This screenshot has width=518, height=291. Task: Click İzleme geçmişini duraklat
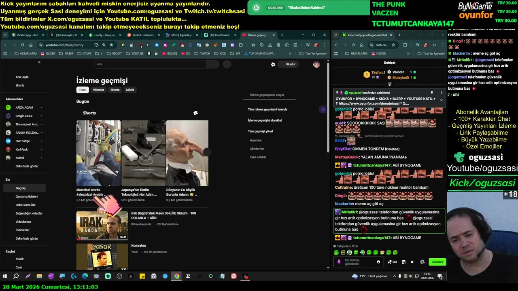click(x=265, y=120)
